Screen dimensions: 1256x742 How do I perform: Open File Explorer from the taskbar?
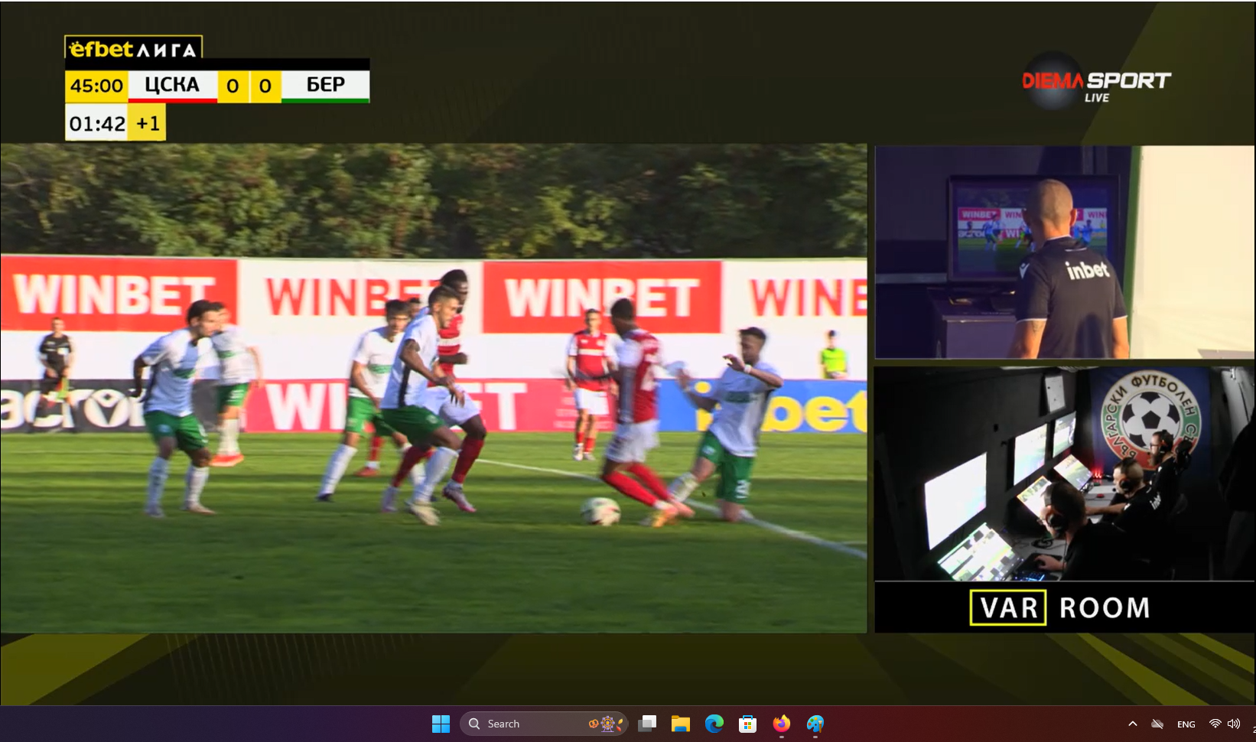point(681,724)
